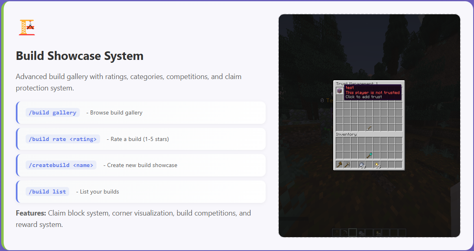
Task: Click the selected hotbar slot
Action: click(x=353, y=232)
